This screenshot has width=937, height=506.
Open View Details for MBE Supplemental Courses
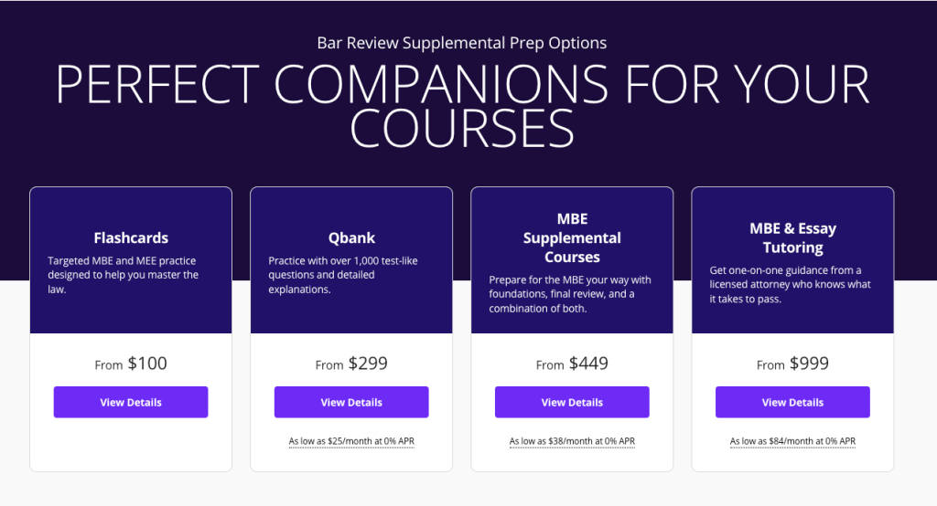(x=572, y=402)
